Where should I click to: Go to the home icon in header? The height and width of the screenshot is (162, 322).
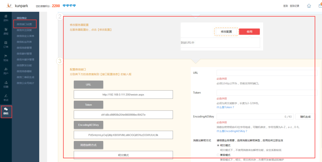tap(309, 6)
